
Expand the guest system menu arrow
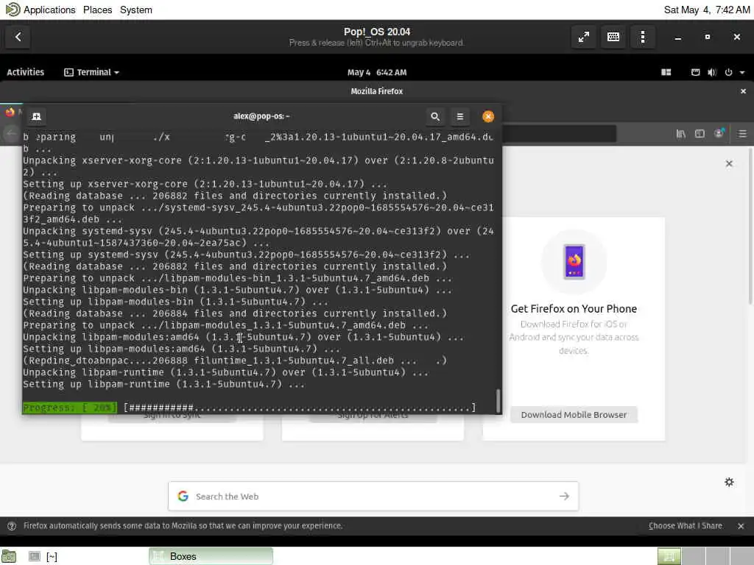(742, 73)
